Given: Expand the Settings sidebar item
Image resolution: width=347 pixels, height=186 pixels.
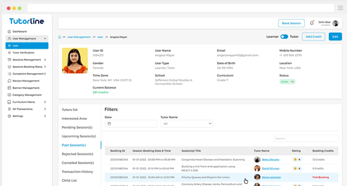Looking at the screenshot, I should pyautogui.click(x=45, y=116).
